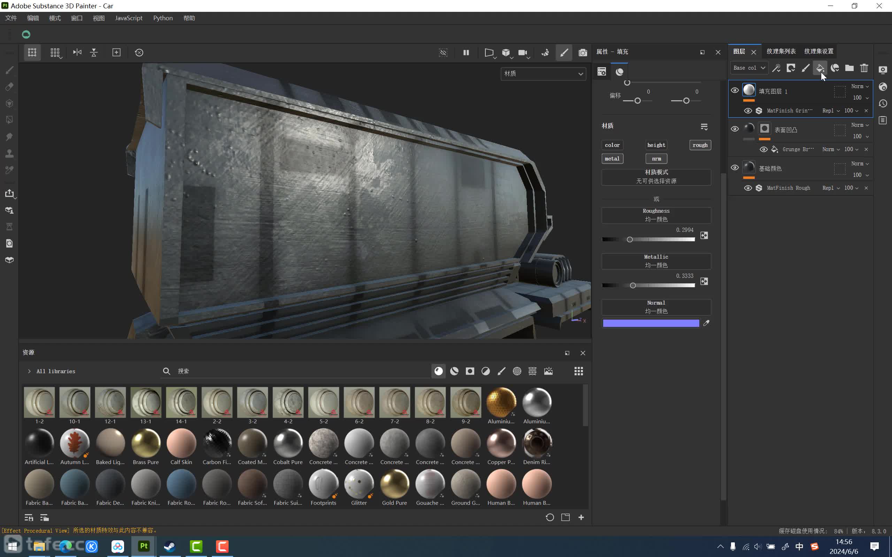Open the 编辑 menu
This screenshot has width=892, height=557.
[x=33, y=18]
